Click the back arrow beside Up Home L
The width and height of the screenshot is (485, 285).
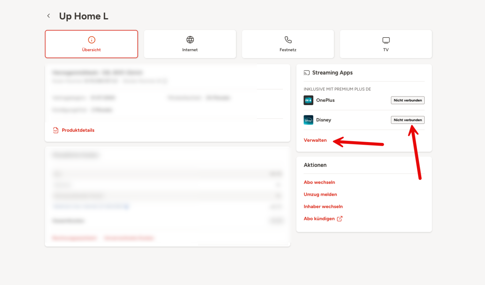coord(48,16)
